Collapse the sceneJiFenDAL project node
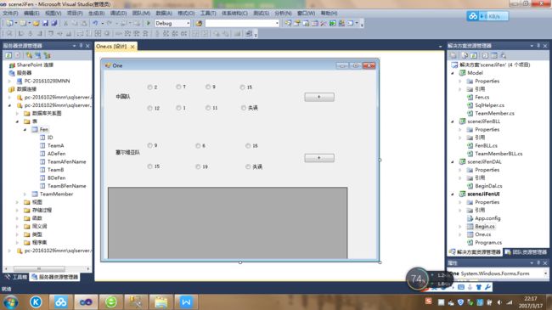This screenshot has width=552, height=310. [453, 162]
